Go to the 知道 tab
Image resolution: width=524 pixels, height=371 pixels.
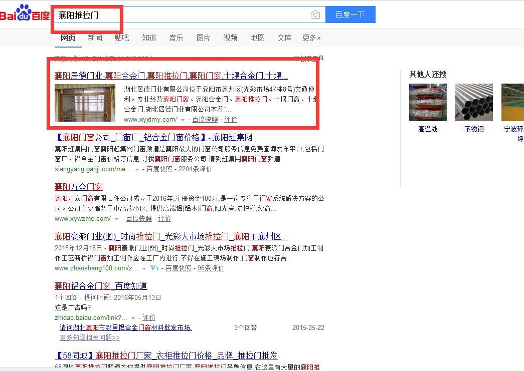pos(149,38)
